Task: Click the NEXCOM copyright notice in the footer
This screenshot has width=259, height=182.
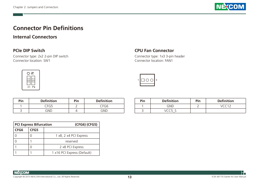Action: [46, 177]
